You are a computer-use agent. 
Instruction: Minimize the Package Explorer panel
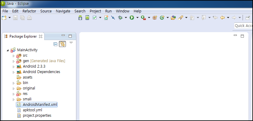click(63, 35)
